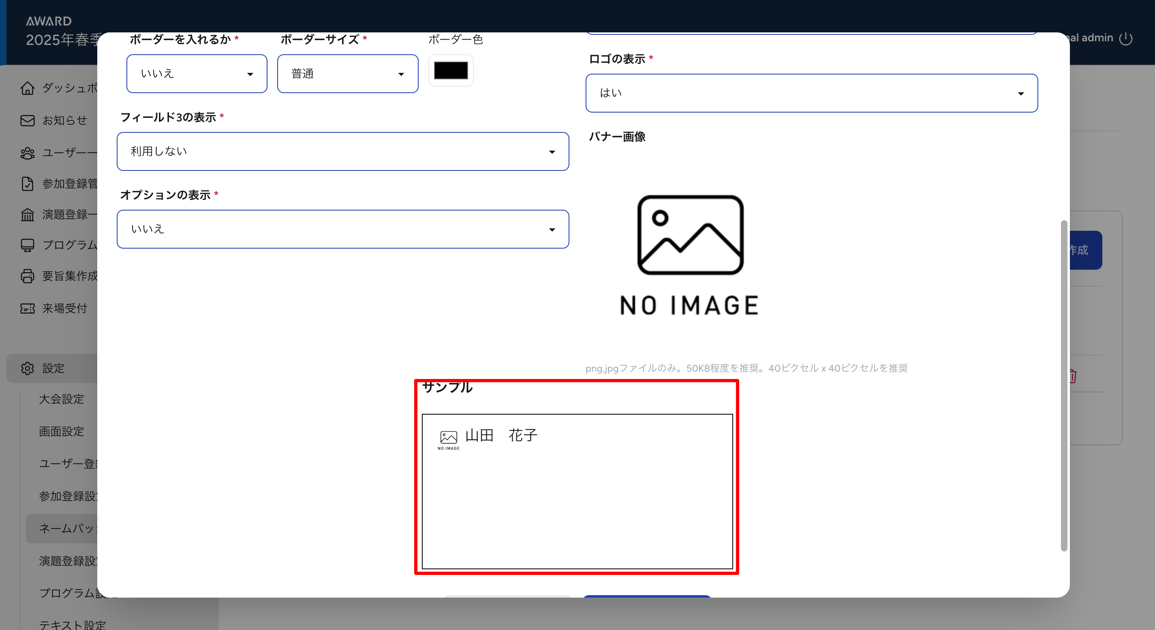Click the 演題登録 building icon
Viewport: 1155px width, 630px height.
click(27, 215)
